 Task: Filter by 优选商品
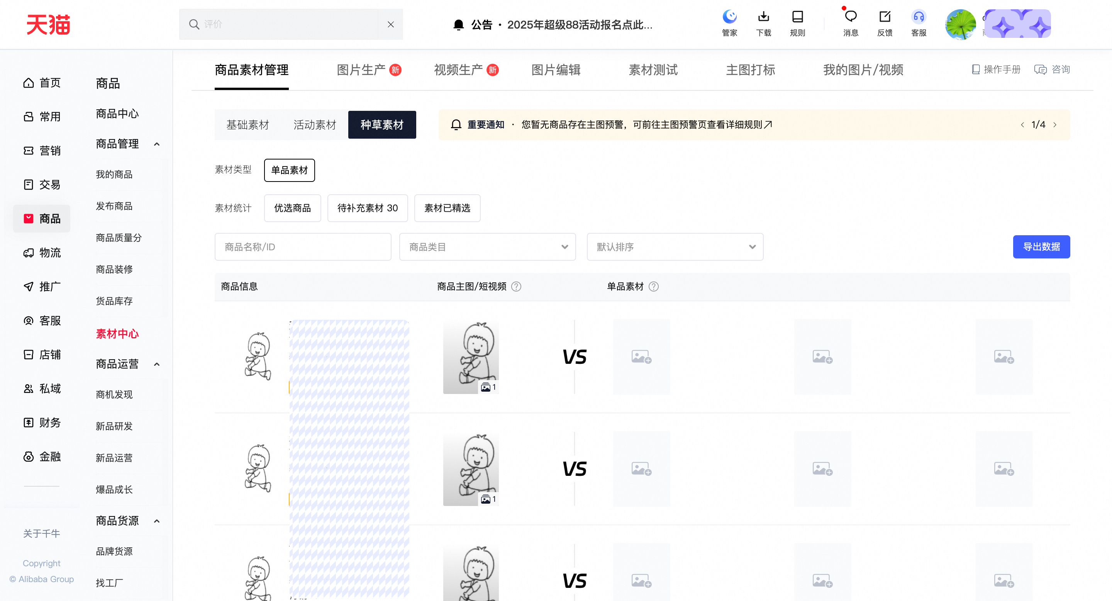[292, 208]
